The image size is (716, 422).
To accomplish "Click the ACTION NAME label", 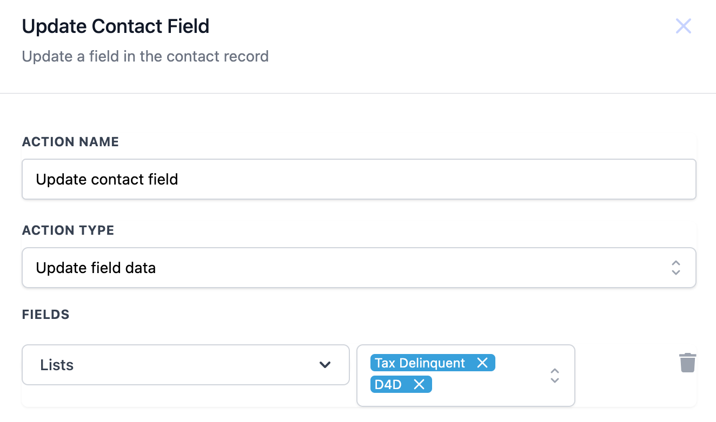I will tap(70, 142).
